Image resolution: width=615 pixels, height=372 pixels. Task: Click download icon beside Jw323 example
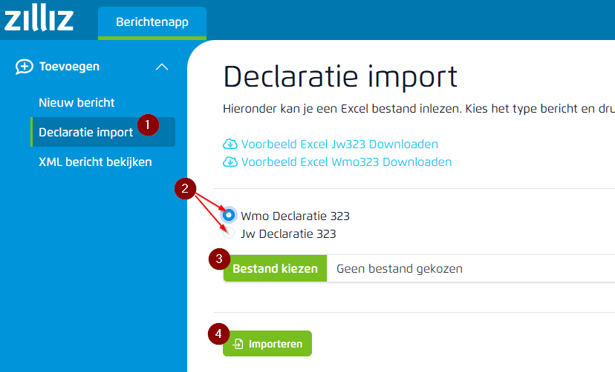[230, 145]
